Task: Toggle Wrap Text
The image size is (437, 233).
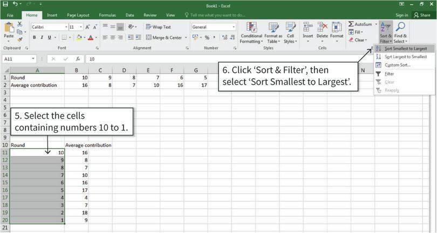Action: point(158,27)
